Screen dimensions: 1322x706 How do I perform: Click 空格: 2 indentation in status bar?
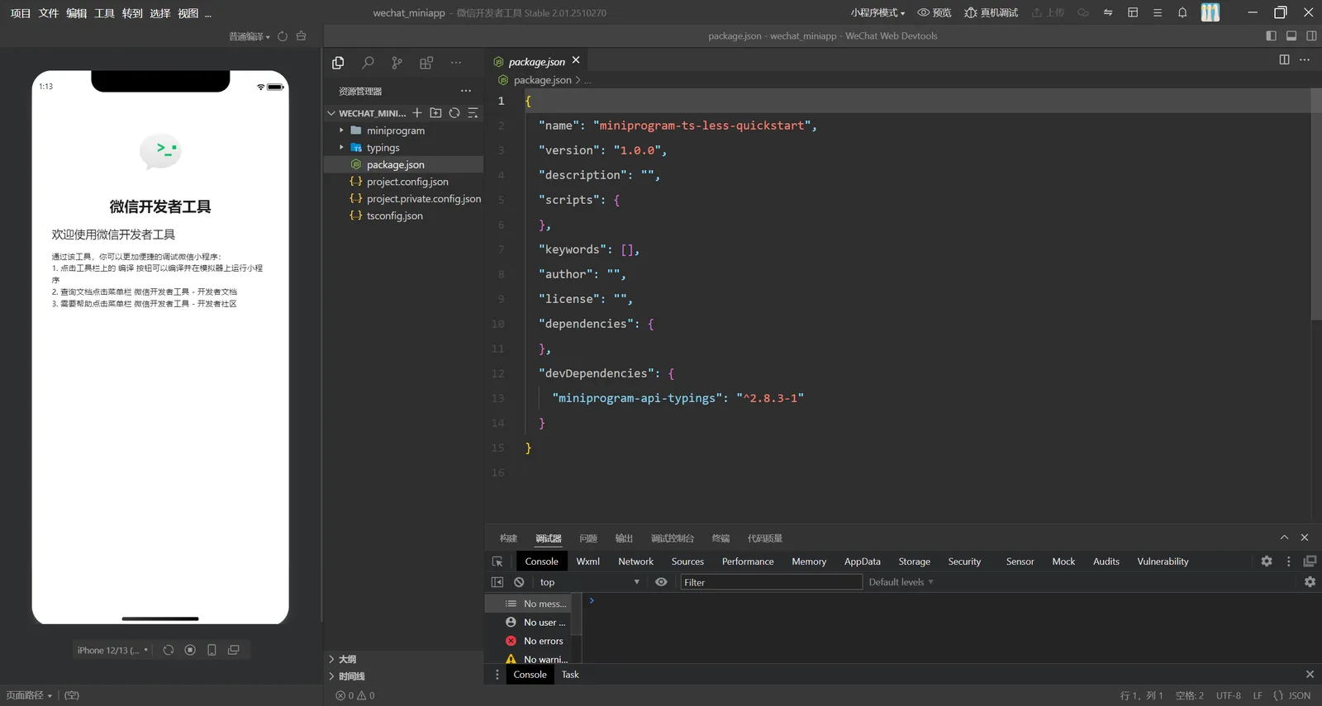[1190, 695]
